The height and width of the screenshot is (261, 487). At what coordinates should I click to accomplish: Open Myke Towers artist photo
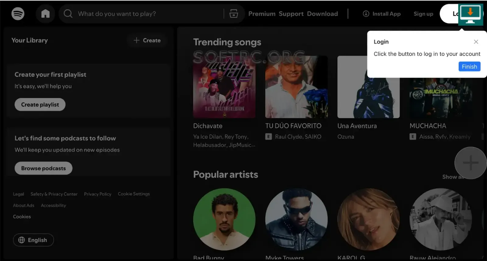coord(296,219)
